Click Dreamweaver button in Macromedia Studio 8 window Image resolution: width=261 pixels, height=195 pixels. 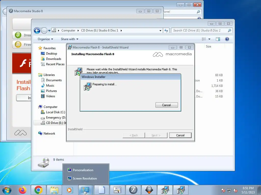tap(22, 35)
